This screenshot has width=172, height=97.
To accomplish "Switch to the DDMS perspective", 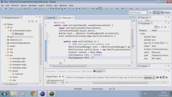I will 166,13.
